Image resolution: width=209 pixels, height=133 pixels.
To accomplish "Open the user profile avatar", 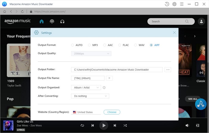I will click(201, 21).
